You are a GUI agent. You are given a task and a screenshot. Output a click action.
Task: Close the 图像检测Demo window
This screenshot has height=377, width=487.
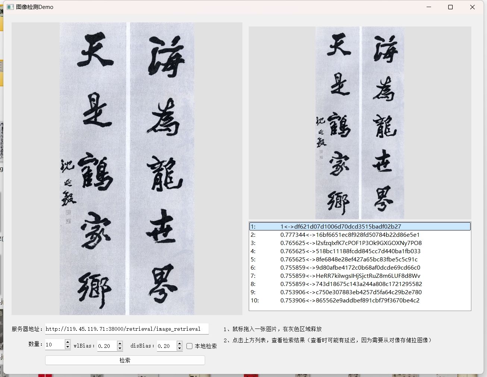pyautogui.click(x=472, y=7)
